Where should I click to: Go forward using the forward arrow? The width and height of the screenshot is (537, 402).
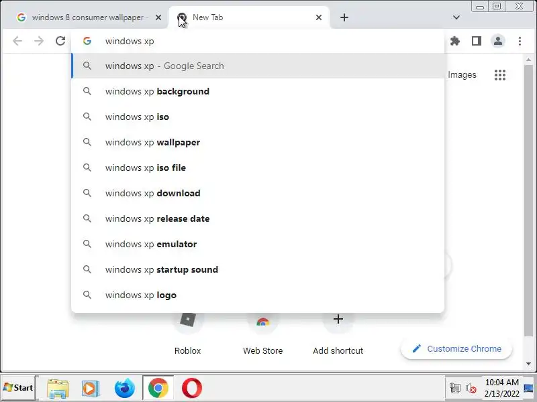tap(39, 41)
